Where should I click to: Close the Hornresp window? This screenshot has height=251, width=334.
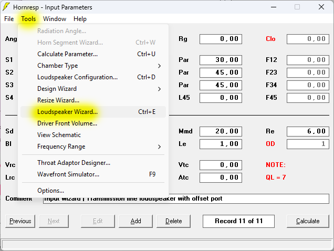click(321, 7)
